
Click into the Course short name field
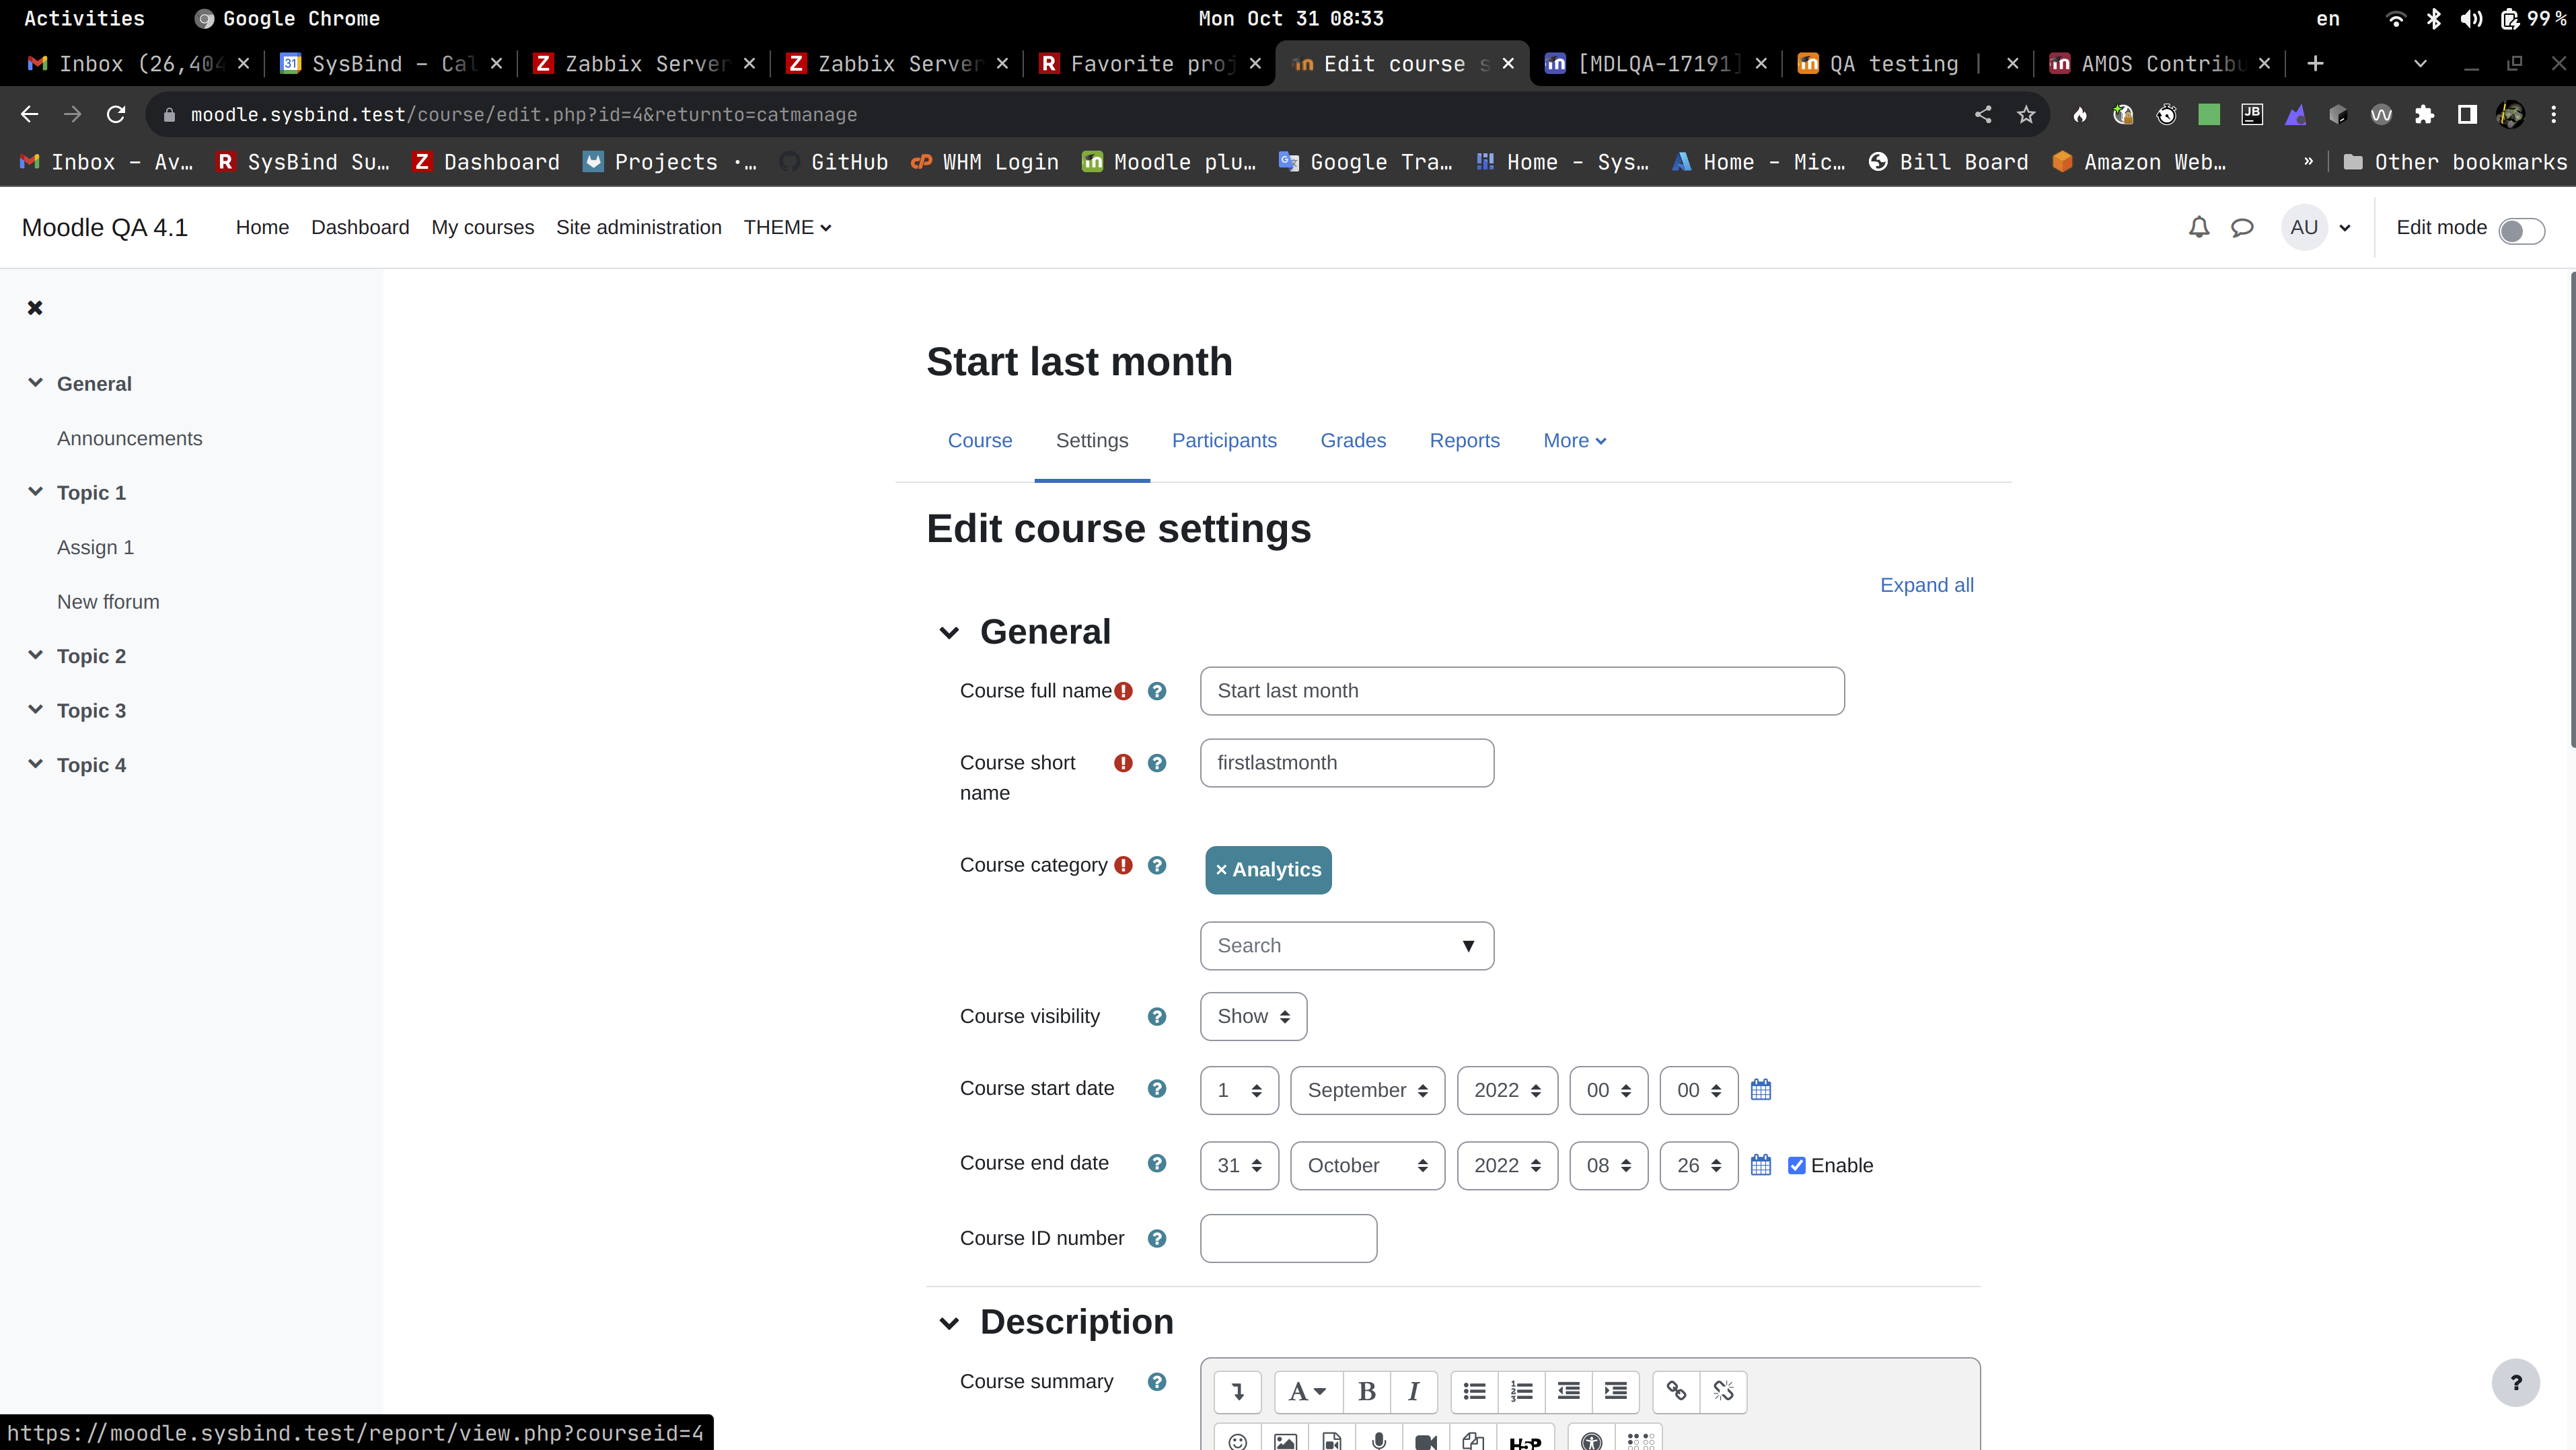point(1346,763)
